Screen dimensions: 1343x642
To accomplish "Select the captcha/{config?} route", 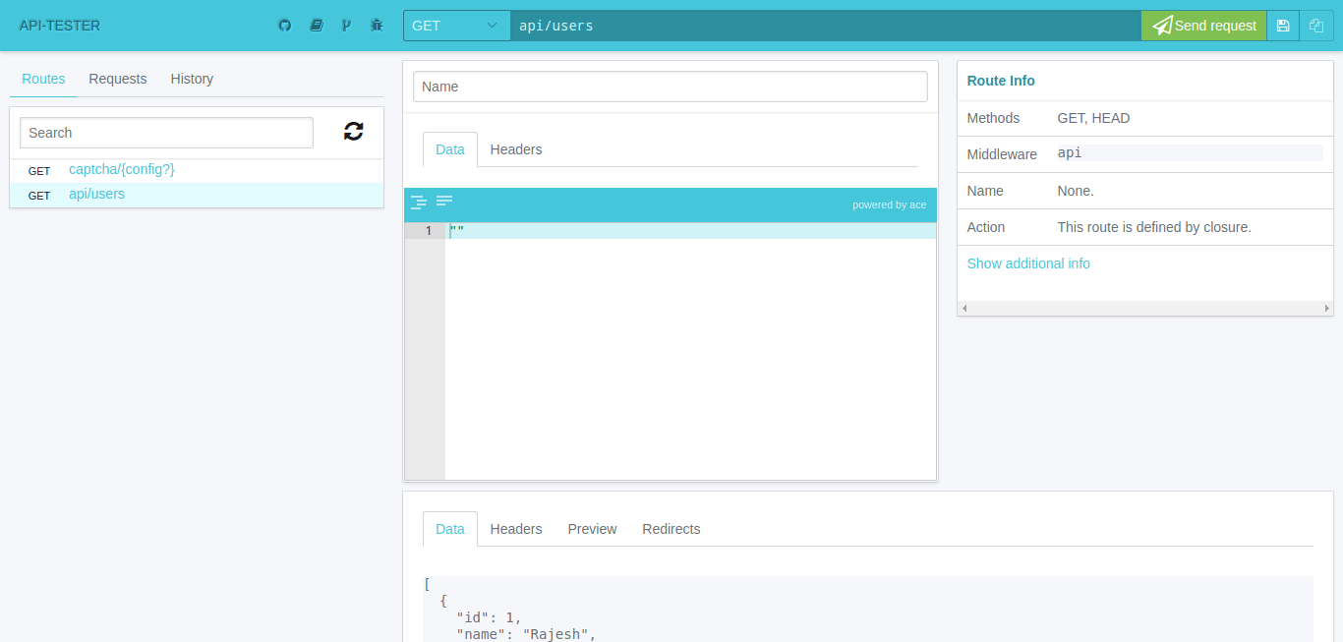I will tap(122, 170).
